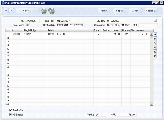Click the Nos.val column header
164x120 pixels.
click(126, 30)
